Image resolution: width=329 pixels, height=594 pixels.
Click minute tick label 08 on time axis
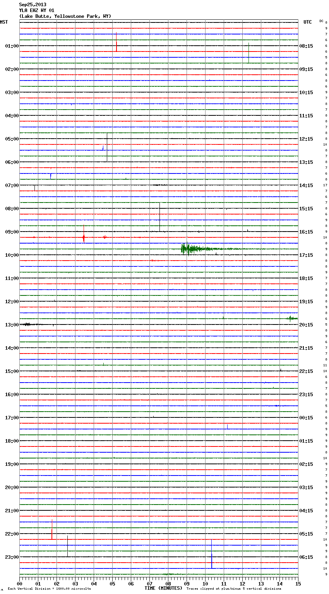click(168, 584)
